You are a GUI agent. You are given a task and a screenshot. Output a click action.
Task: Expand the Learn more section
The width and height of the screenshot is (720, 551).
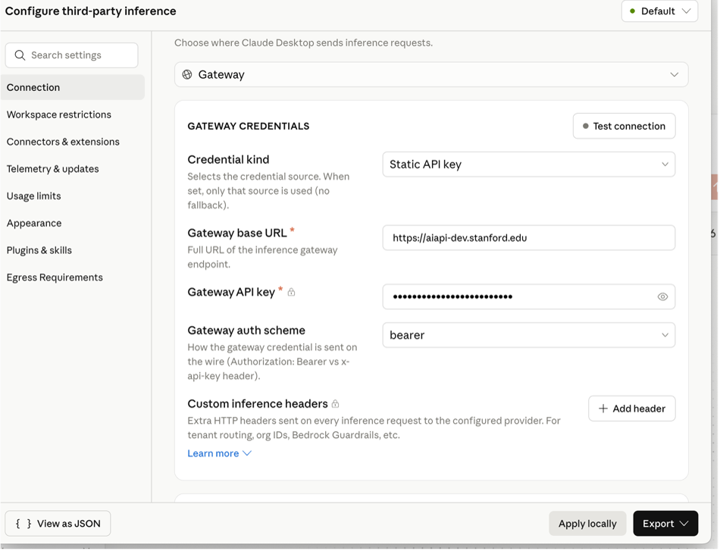coord(219,453)
